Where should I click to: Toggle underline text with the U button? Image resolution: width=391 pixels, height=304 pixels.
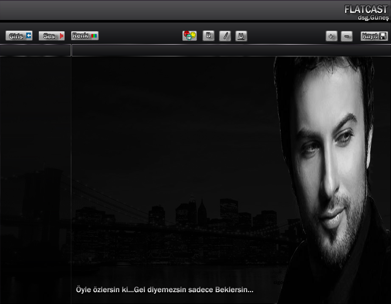[x=241, y=36]
